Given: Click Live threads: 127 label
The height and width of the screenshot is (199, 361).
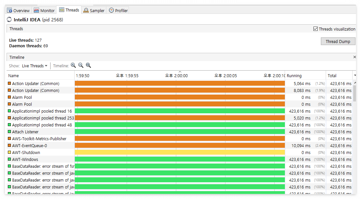Looking at the screenshot, I should [25, 40].
